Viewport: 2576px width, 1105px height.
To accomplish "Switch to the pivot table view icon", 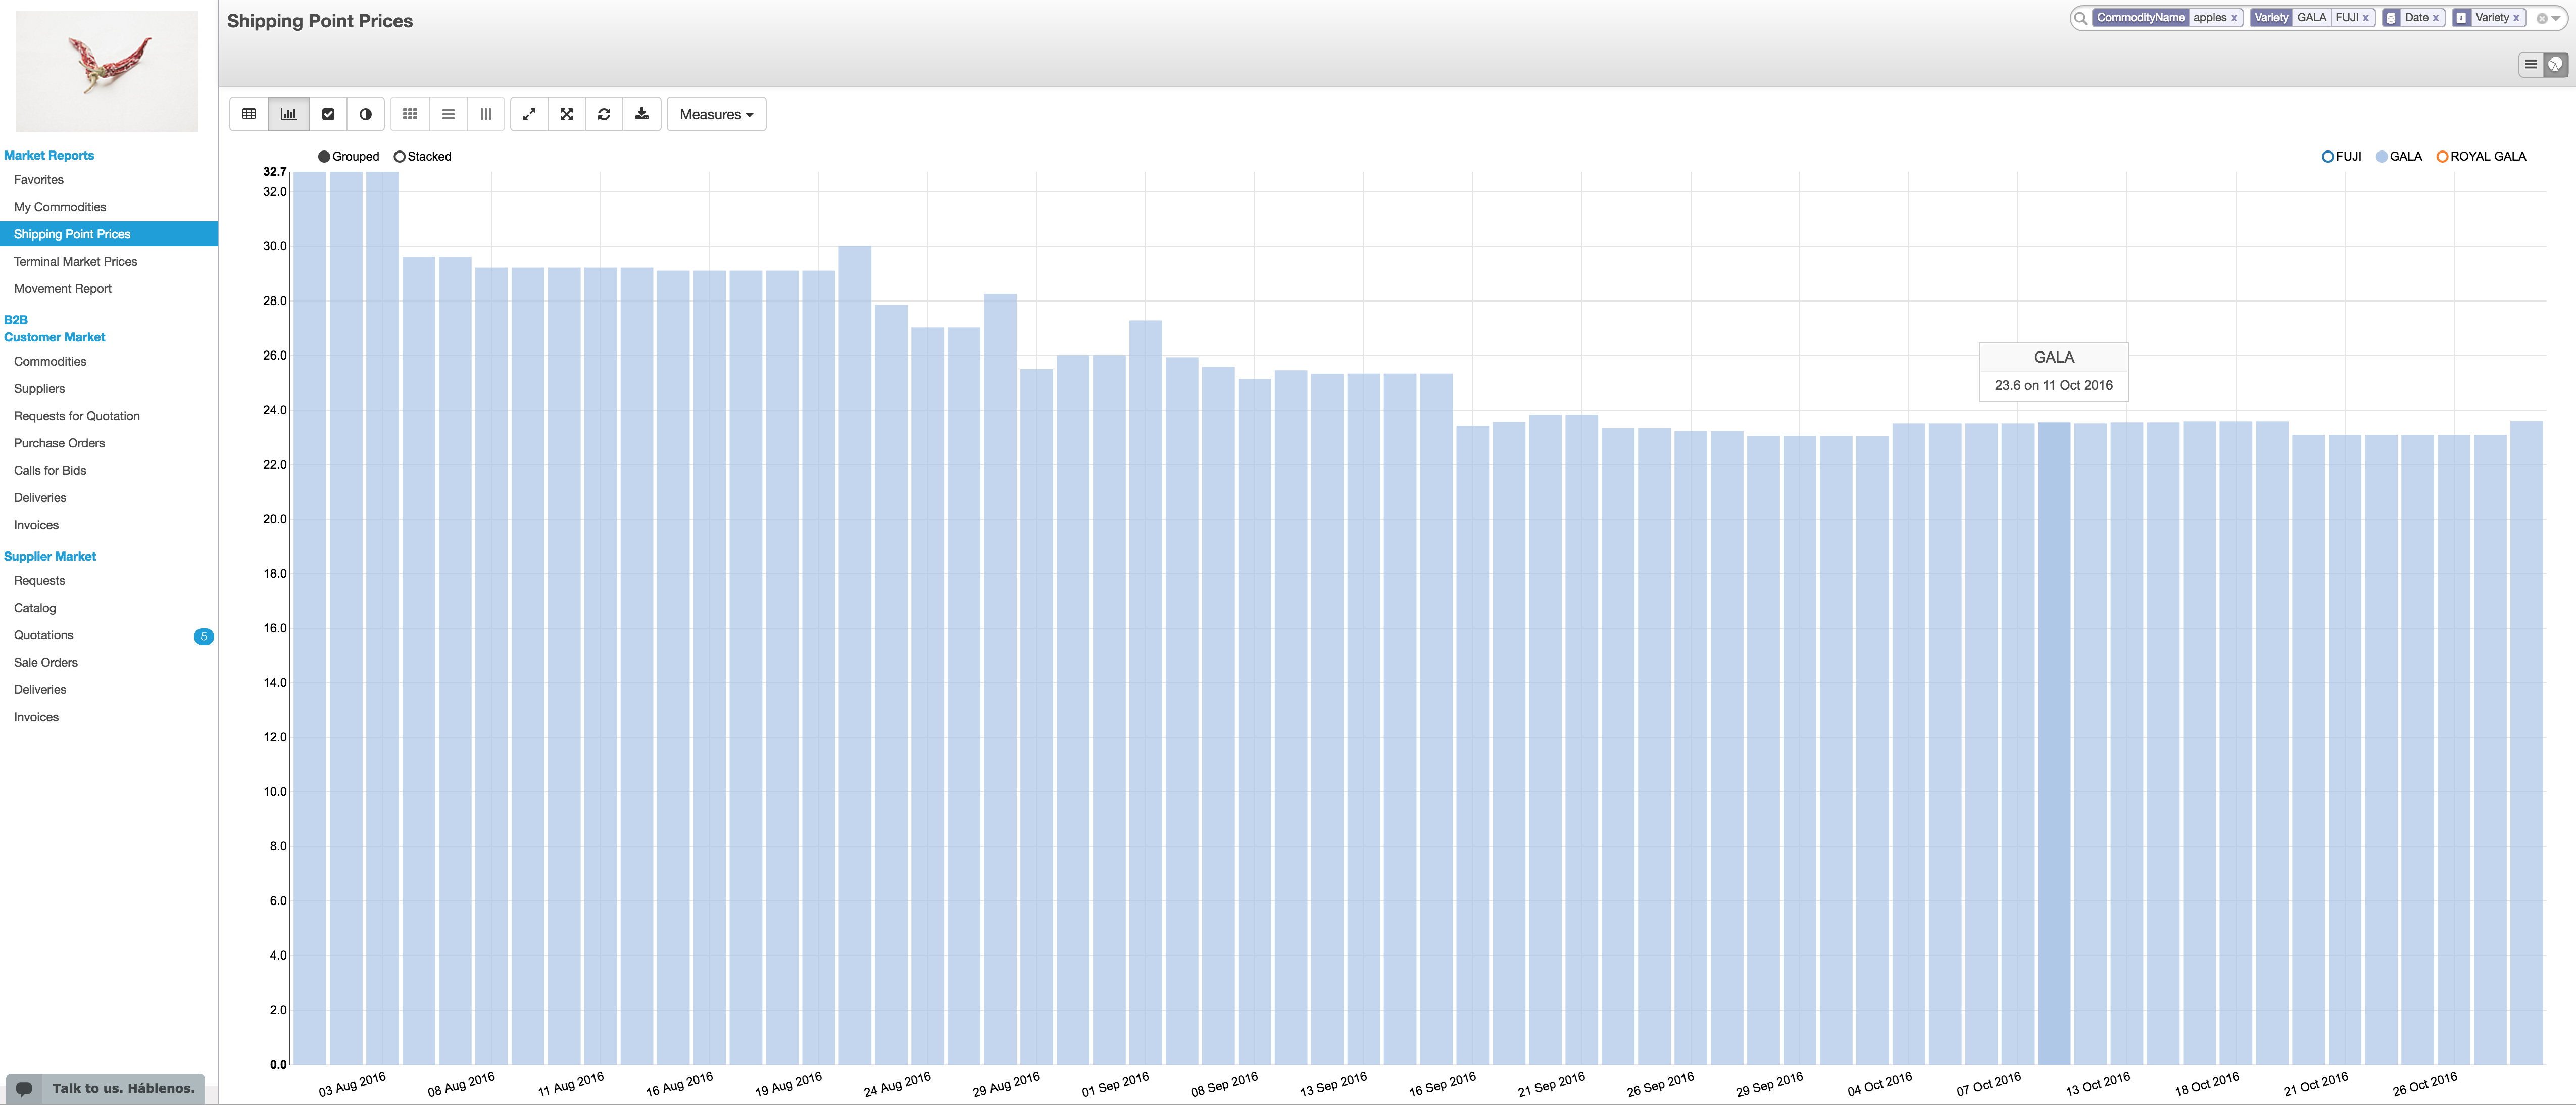I will click(x=249, y=114).
